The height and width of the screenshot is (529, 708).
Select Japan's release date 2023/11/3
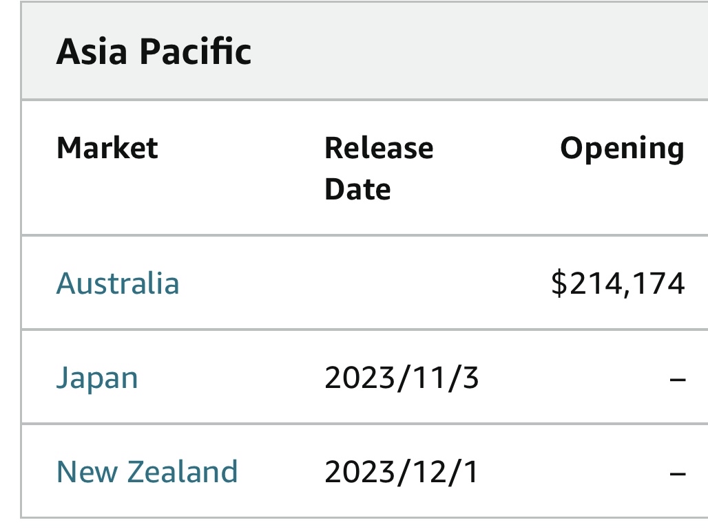pyautogui.click(x=402, y=378)
